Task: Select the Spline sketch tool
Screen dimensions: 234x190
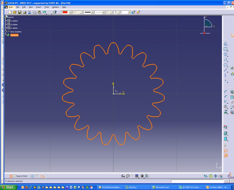Action: tap(225, 60)
